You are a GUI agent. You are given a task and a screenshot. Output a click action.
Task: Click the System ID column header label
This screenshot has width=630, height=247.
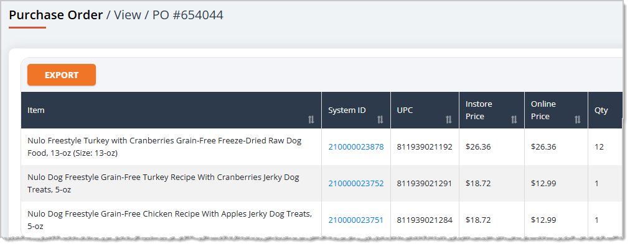point(347,110)
